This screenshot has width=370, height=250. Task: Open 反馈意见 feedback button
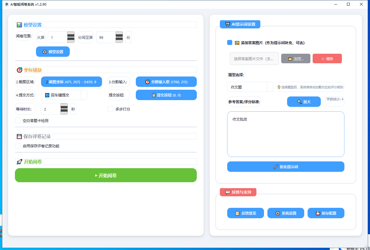(x=245, y=213)
